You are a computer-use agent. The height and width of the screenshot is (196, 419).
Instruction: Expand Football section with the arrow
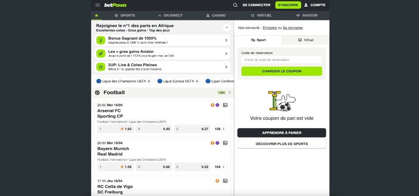(230, 92)
